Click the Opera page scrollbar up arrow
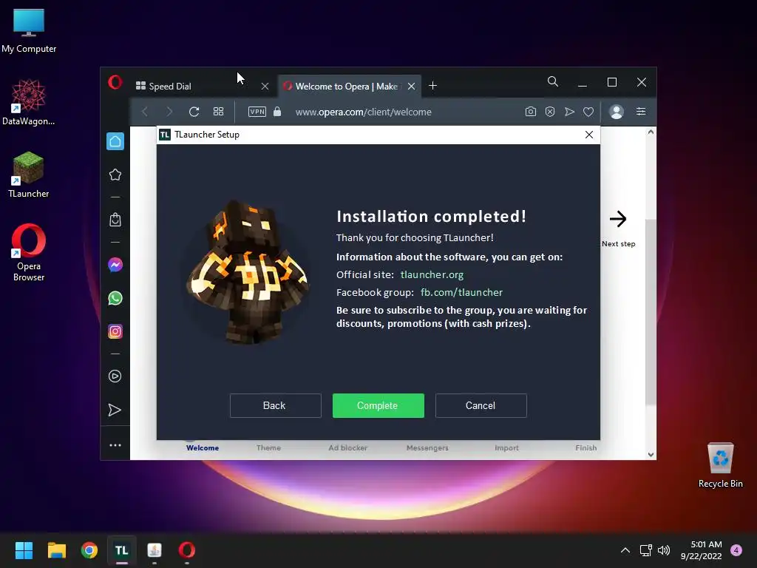Viewport: 757px width, 568px height. coord(651,132)
